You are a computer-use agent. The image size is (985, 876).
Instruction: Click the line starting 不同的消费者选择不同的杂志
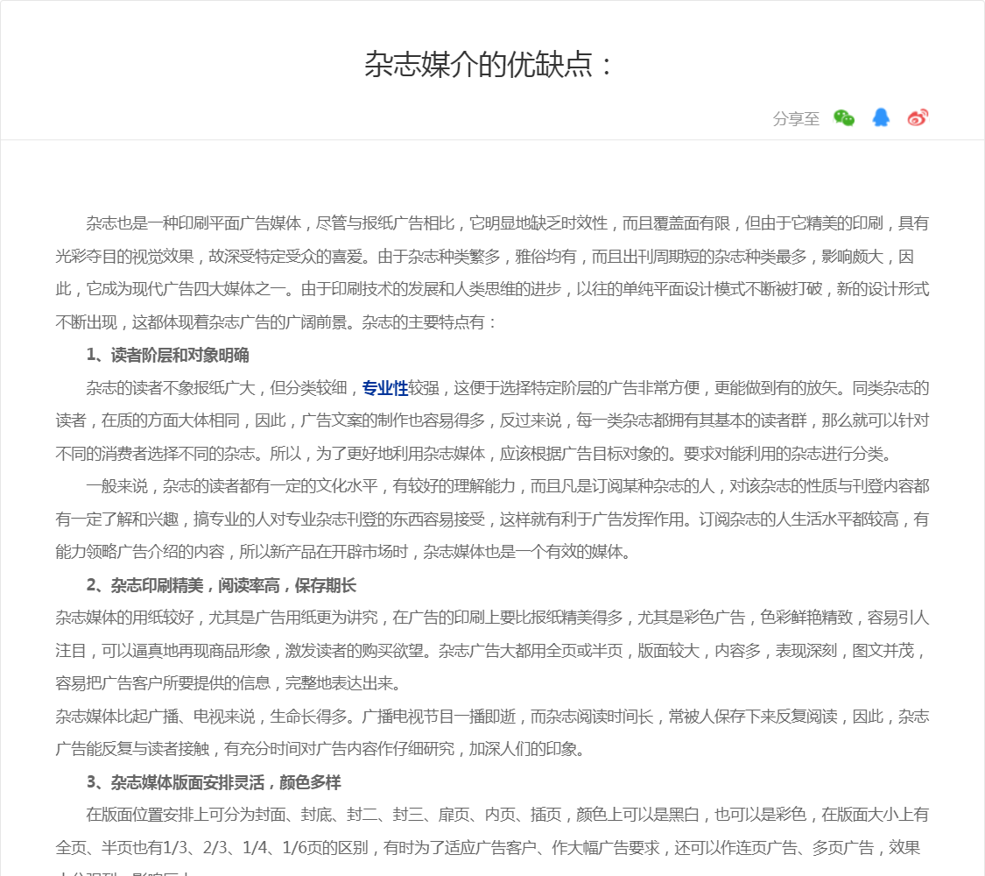click(474, 455)
